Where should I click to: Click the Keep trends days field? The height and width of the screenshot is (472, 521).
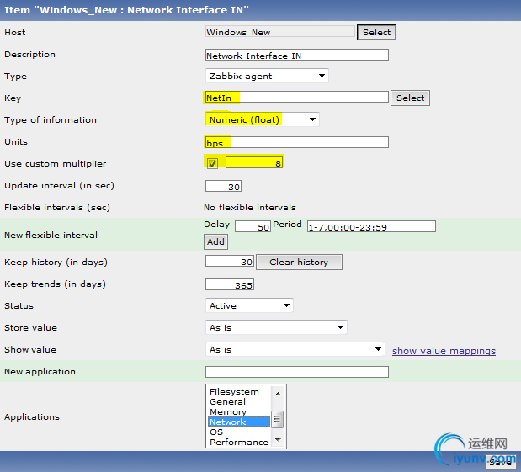pyautogui.click(x=230, y=284)
